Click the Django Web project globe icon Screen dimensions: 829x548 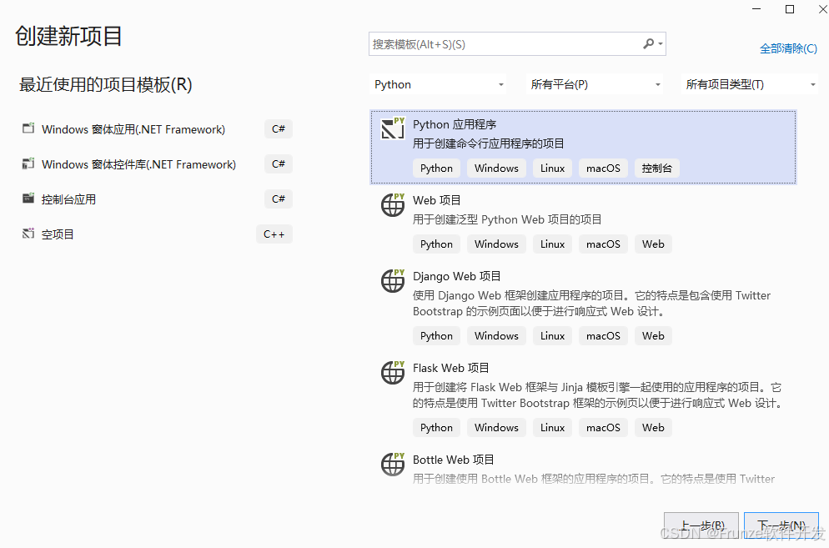393,280
